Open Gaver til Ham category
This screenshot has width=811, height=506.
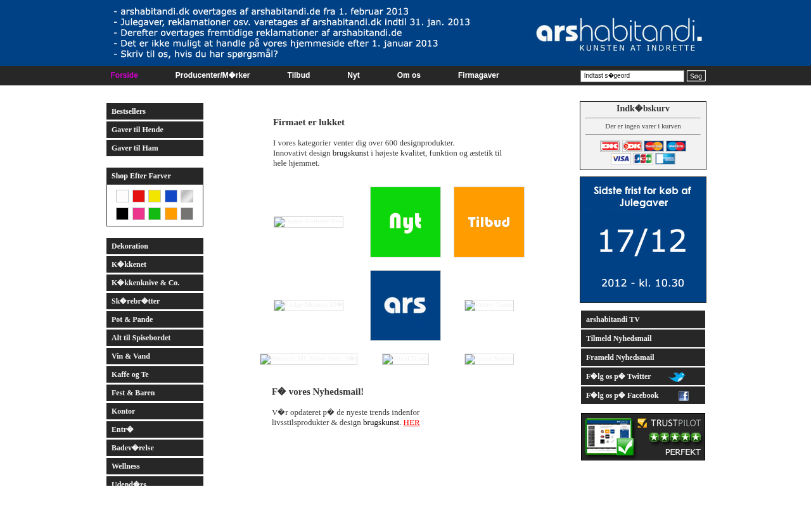point(155,148)
